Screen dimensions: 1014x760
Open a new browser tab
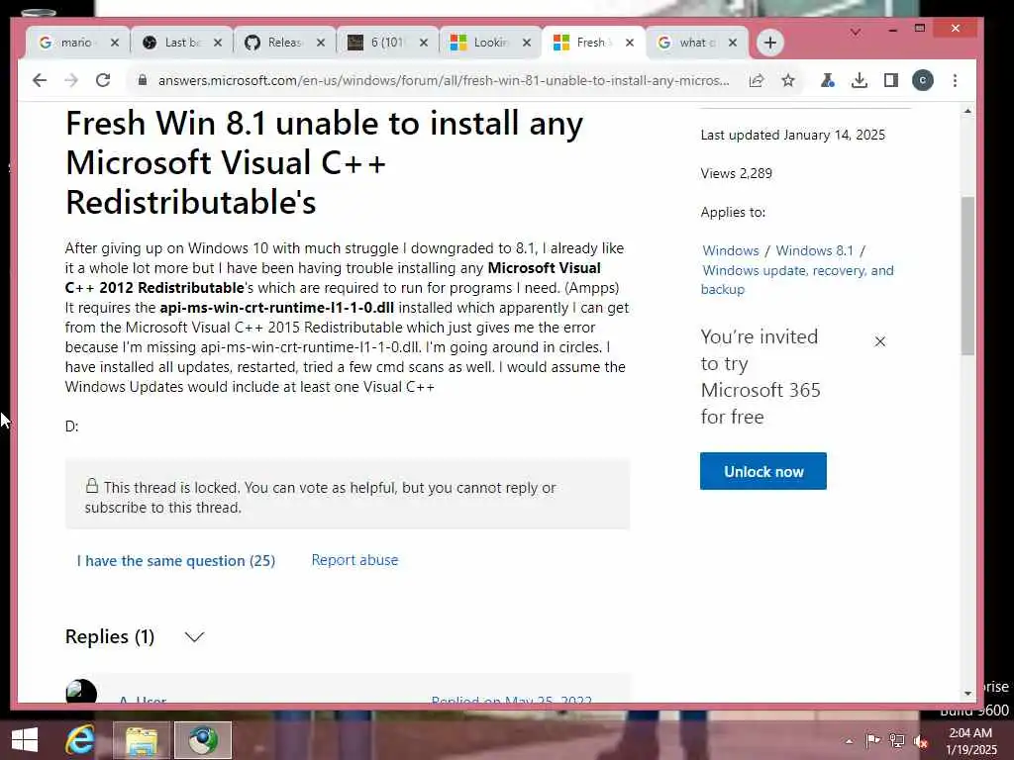pos(769,43)
